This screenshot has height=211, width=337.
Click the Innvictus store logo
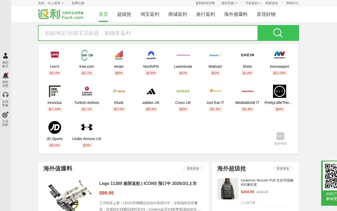pos(54,91)
